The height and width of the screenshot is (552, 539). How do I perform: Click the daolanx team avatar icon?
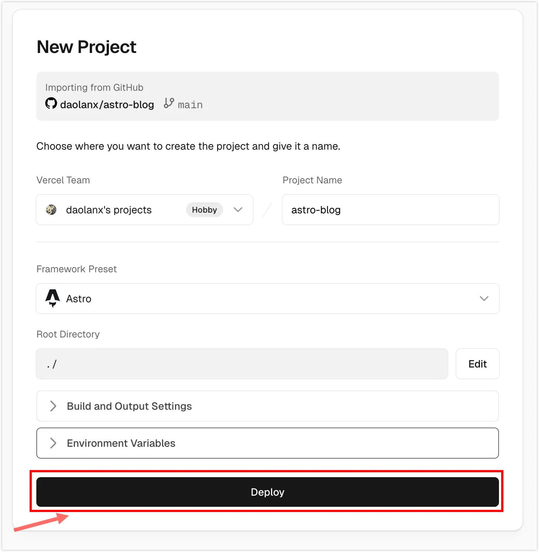pos(51,210)
